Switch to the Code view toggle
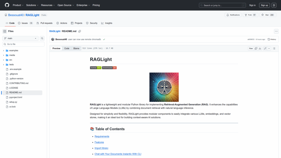The width and height of the screenshot is (281, 158). (x=67, y=48)
